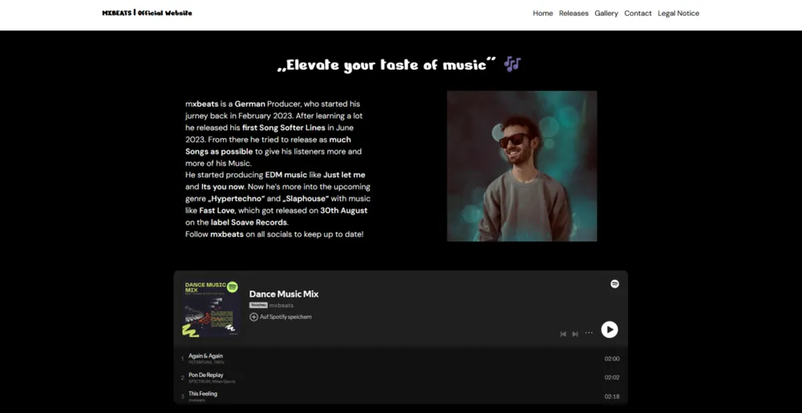
Task: Click the bold text first Song Softer Lines
Action: [284, 128]
